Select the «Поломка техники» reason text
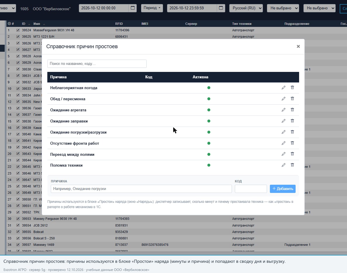 point(66,165)
